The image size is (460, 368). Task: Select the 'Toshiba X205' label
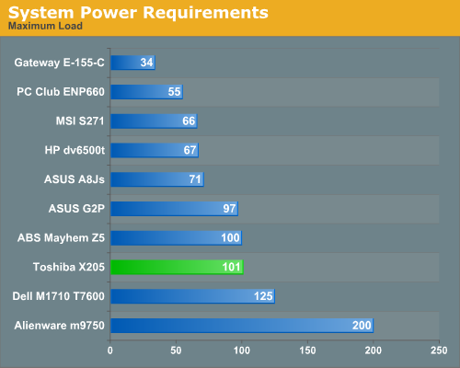pyautogui.click(x=69, y=267)
